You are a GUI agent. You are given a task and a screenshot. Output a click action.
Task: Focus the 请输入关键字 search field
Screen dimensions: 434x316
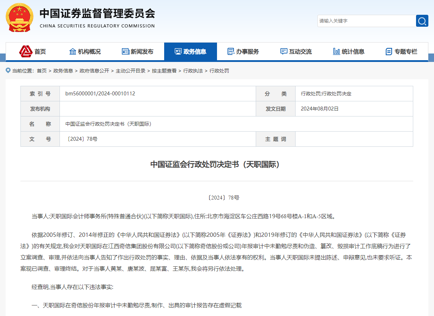coord(367,21)
